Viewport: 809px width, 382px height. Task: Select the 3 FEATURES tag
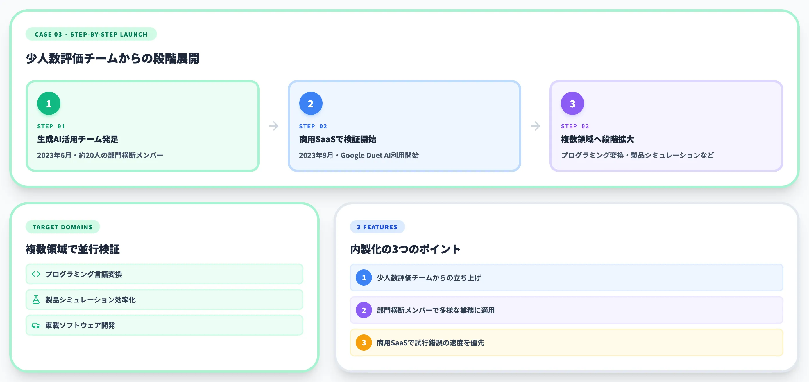click(x=377, y=227)
